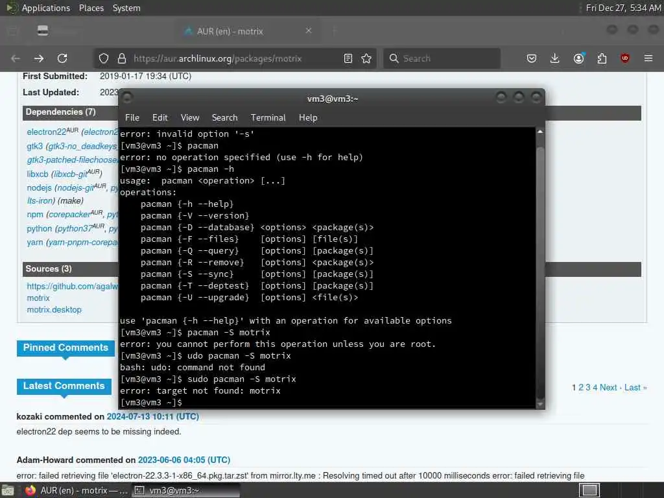The width and height of the screenshot is (664, 498).
Task: Open Firefox hamburger application menu
Action: 648,58
